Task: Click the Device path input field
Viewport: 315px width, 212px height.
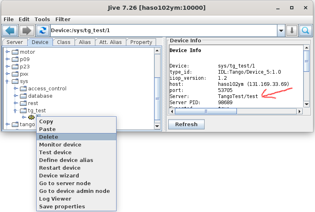Action: (164, 31)
